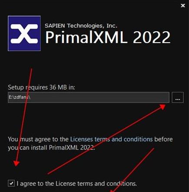Viewport: 189px width, 192px height.
Task: Select the SAPIEN Technologies, Inc. text
Action: coord(81,26)
